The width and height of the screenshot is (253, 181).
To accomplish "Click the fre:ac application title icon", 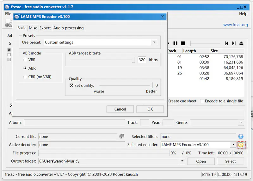I will tap(7, 7).
